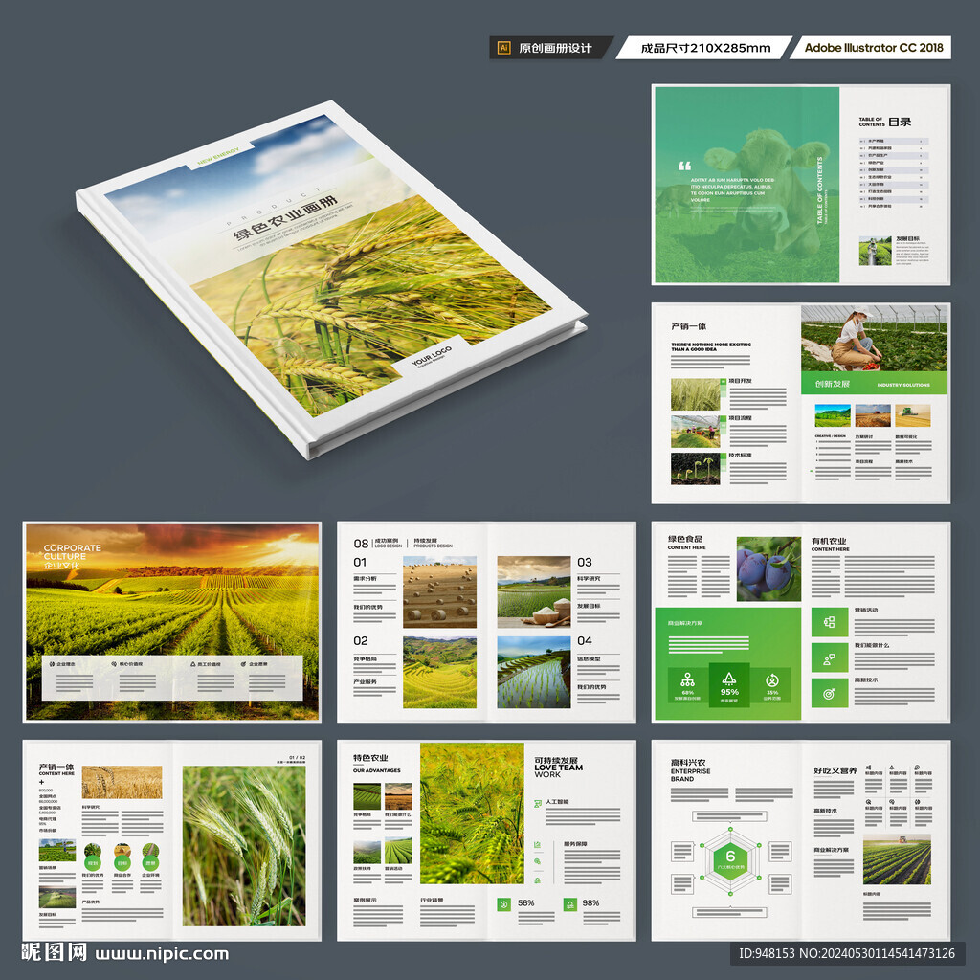Click the orange Ai logo icon
980x980 pixels.
[503, 48]
